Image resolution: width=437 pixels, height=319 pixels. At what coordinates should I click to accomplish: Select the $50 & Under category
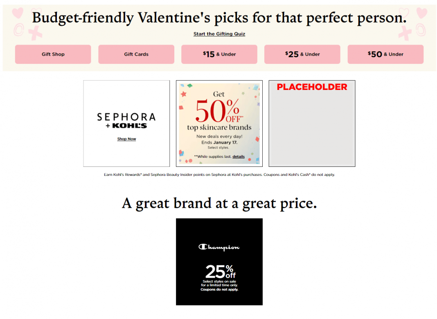click(385, 54)
